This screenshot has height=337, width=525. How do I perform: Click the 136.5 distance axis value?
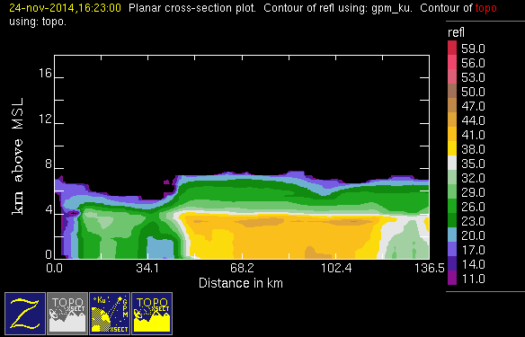coord(430,268)
